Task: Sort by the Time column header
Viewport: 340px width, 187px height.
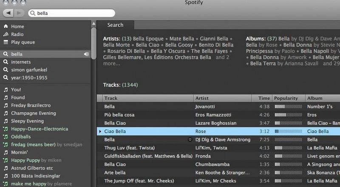Action: (x=262, y=98)
